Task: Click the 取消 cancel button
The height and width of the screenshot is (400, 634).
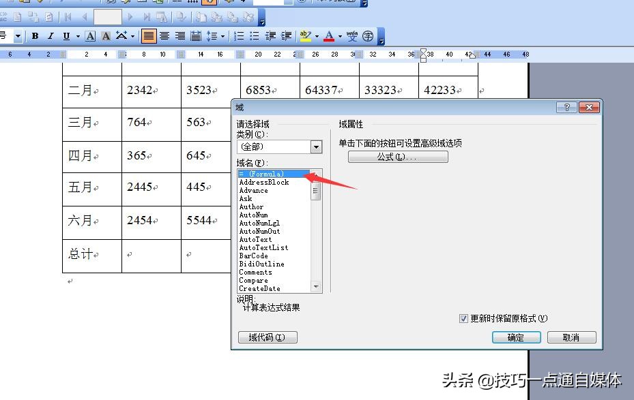Action: 571,337
